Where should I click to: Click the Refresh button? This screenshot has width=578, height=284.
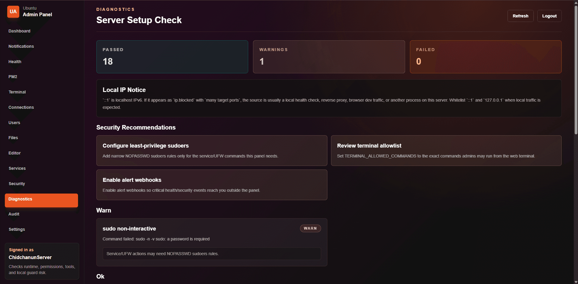[520, 16]
